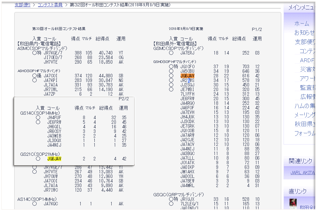Select メーリング in the main menu
Viewport: 317px width, 211px height.
[x=305, y=115]
